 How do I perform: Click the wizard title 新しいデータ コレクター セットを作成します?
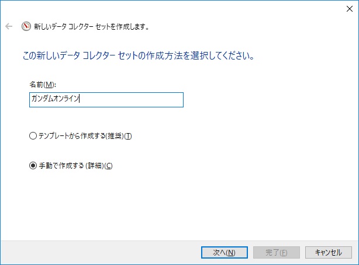click(91, 27)
